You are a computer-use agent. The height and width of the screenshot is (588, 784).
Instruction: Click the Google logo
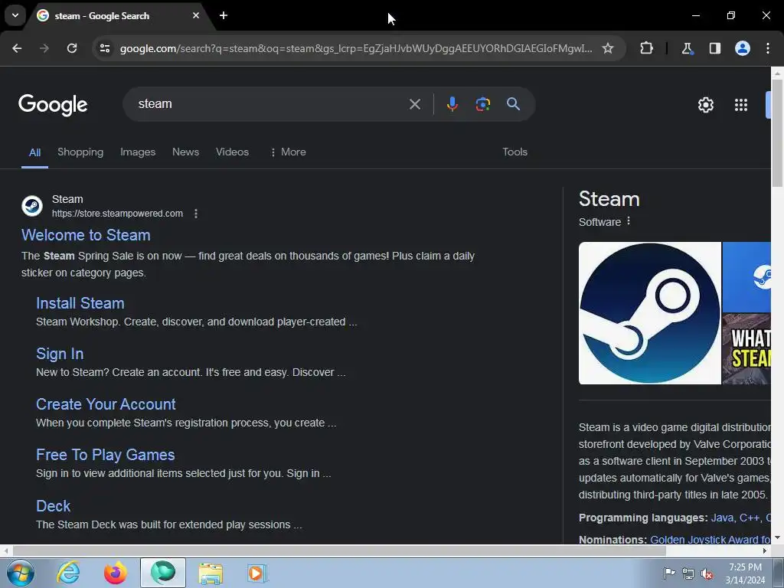[53, 104]
